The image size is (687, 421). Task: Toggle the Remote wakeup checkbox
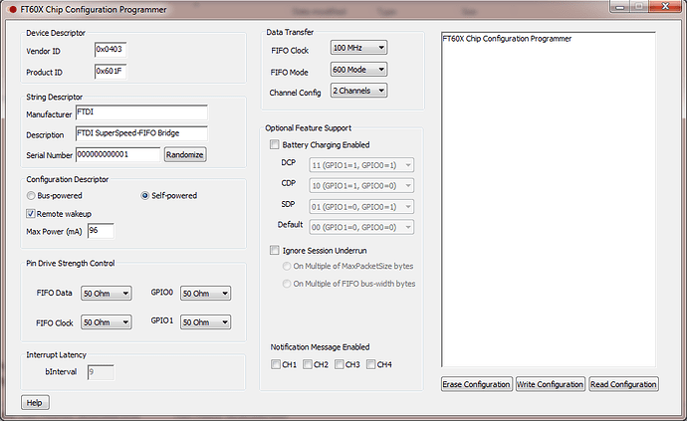[31, 214]
